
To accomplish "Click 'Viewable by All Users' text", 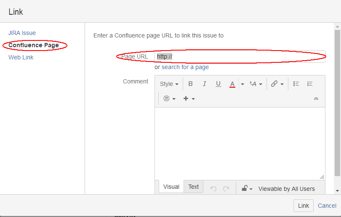I will [x=286, y=189].
